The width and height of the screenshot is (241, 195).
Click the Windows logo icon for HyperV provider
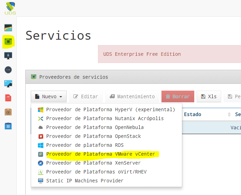41,110
